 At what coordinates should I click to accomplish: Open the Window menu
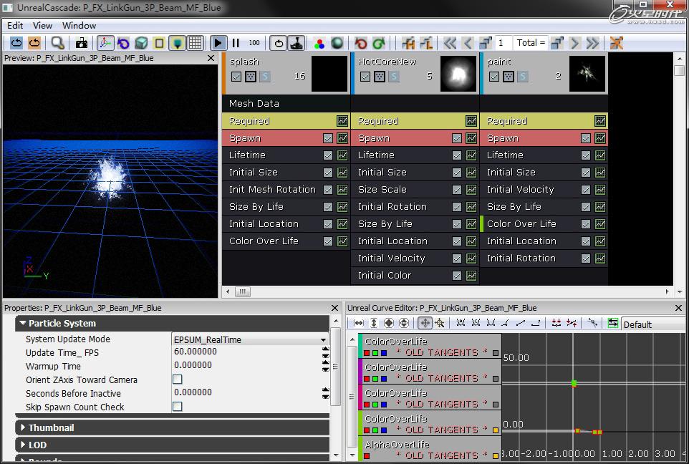[79, 25]
